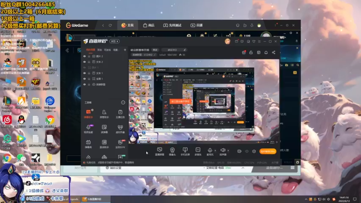The width and height of the screenshot is (361, 203).
Task: Toggle visibility of 文本 2 layer
Action: pyautogui.click(x=84, y=62)
